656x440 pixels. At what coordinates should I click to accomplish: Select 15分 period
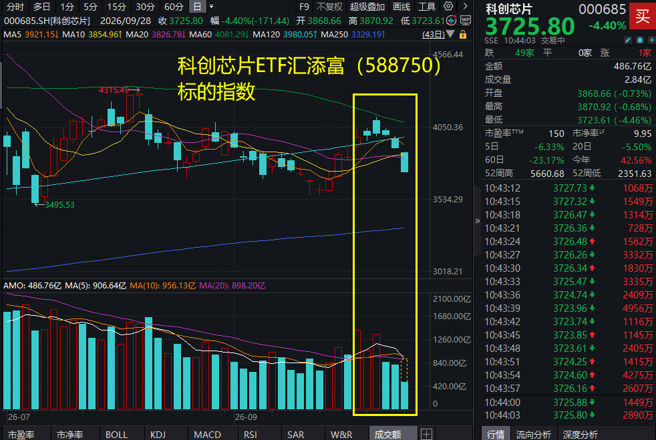116,7
